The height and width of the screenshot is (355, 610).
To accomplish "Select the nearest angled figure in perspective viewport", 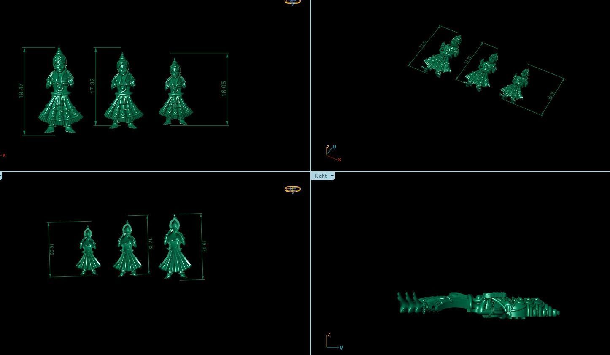I will 515,86.
